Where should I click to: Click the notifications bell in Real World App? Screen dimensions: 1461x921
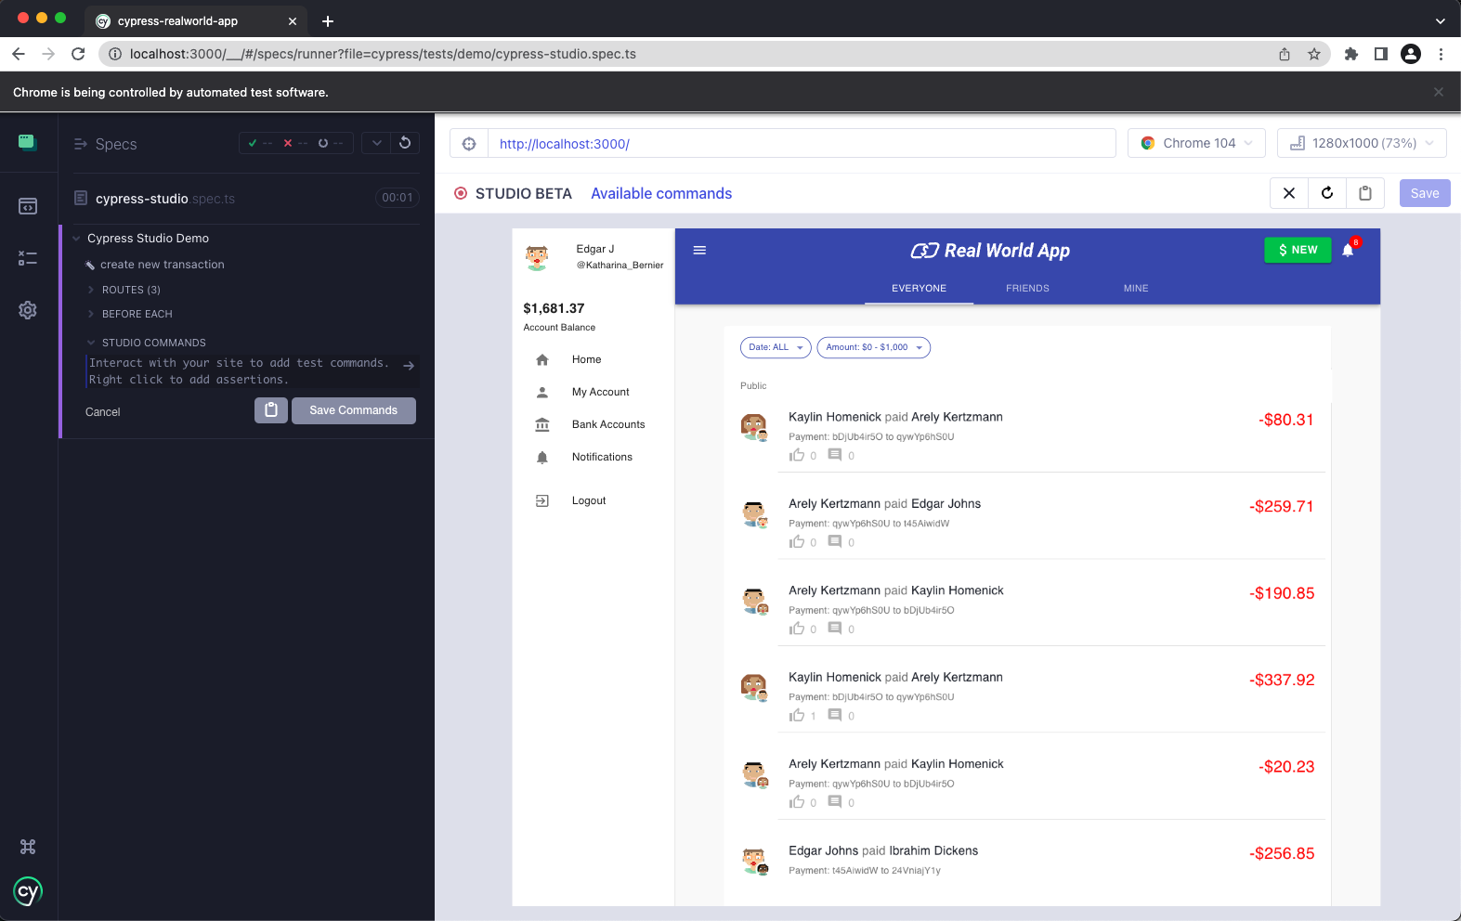tap(1348, 250)
